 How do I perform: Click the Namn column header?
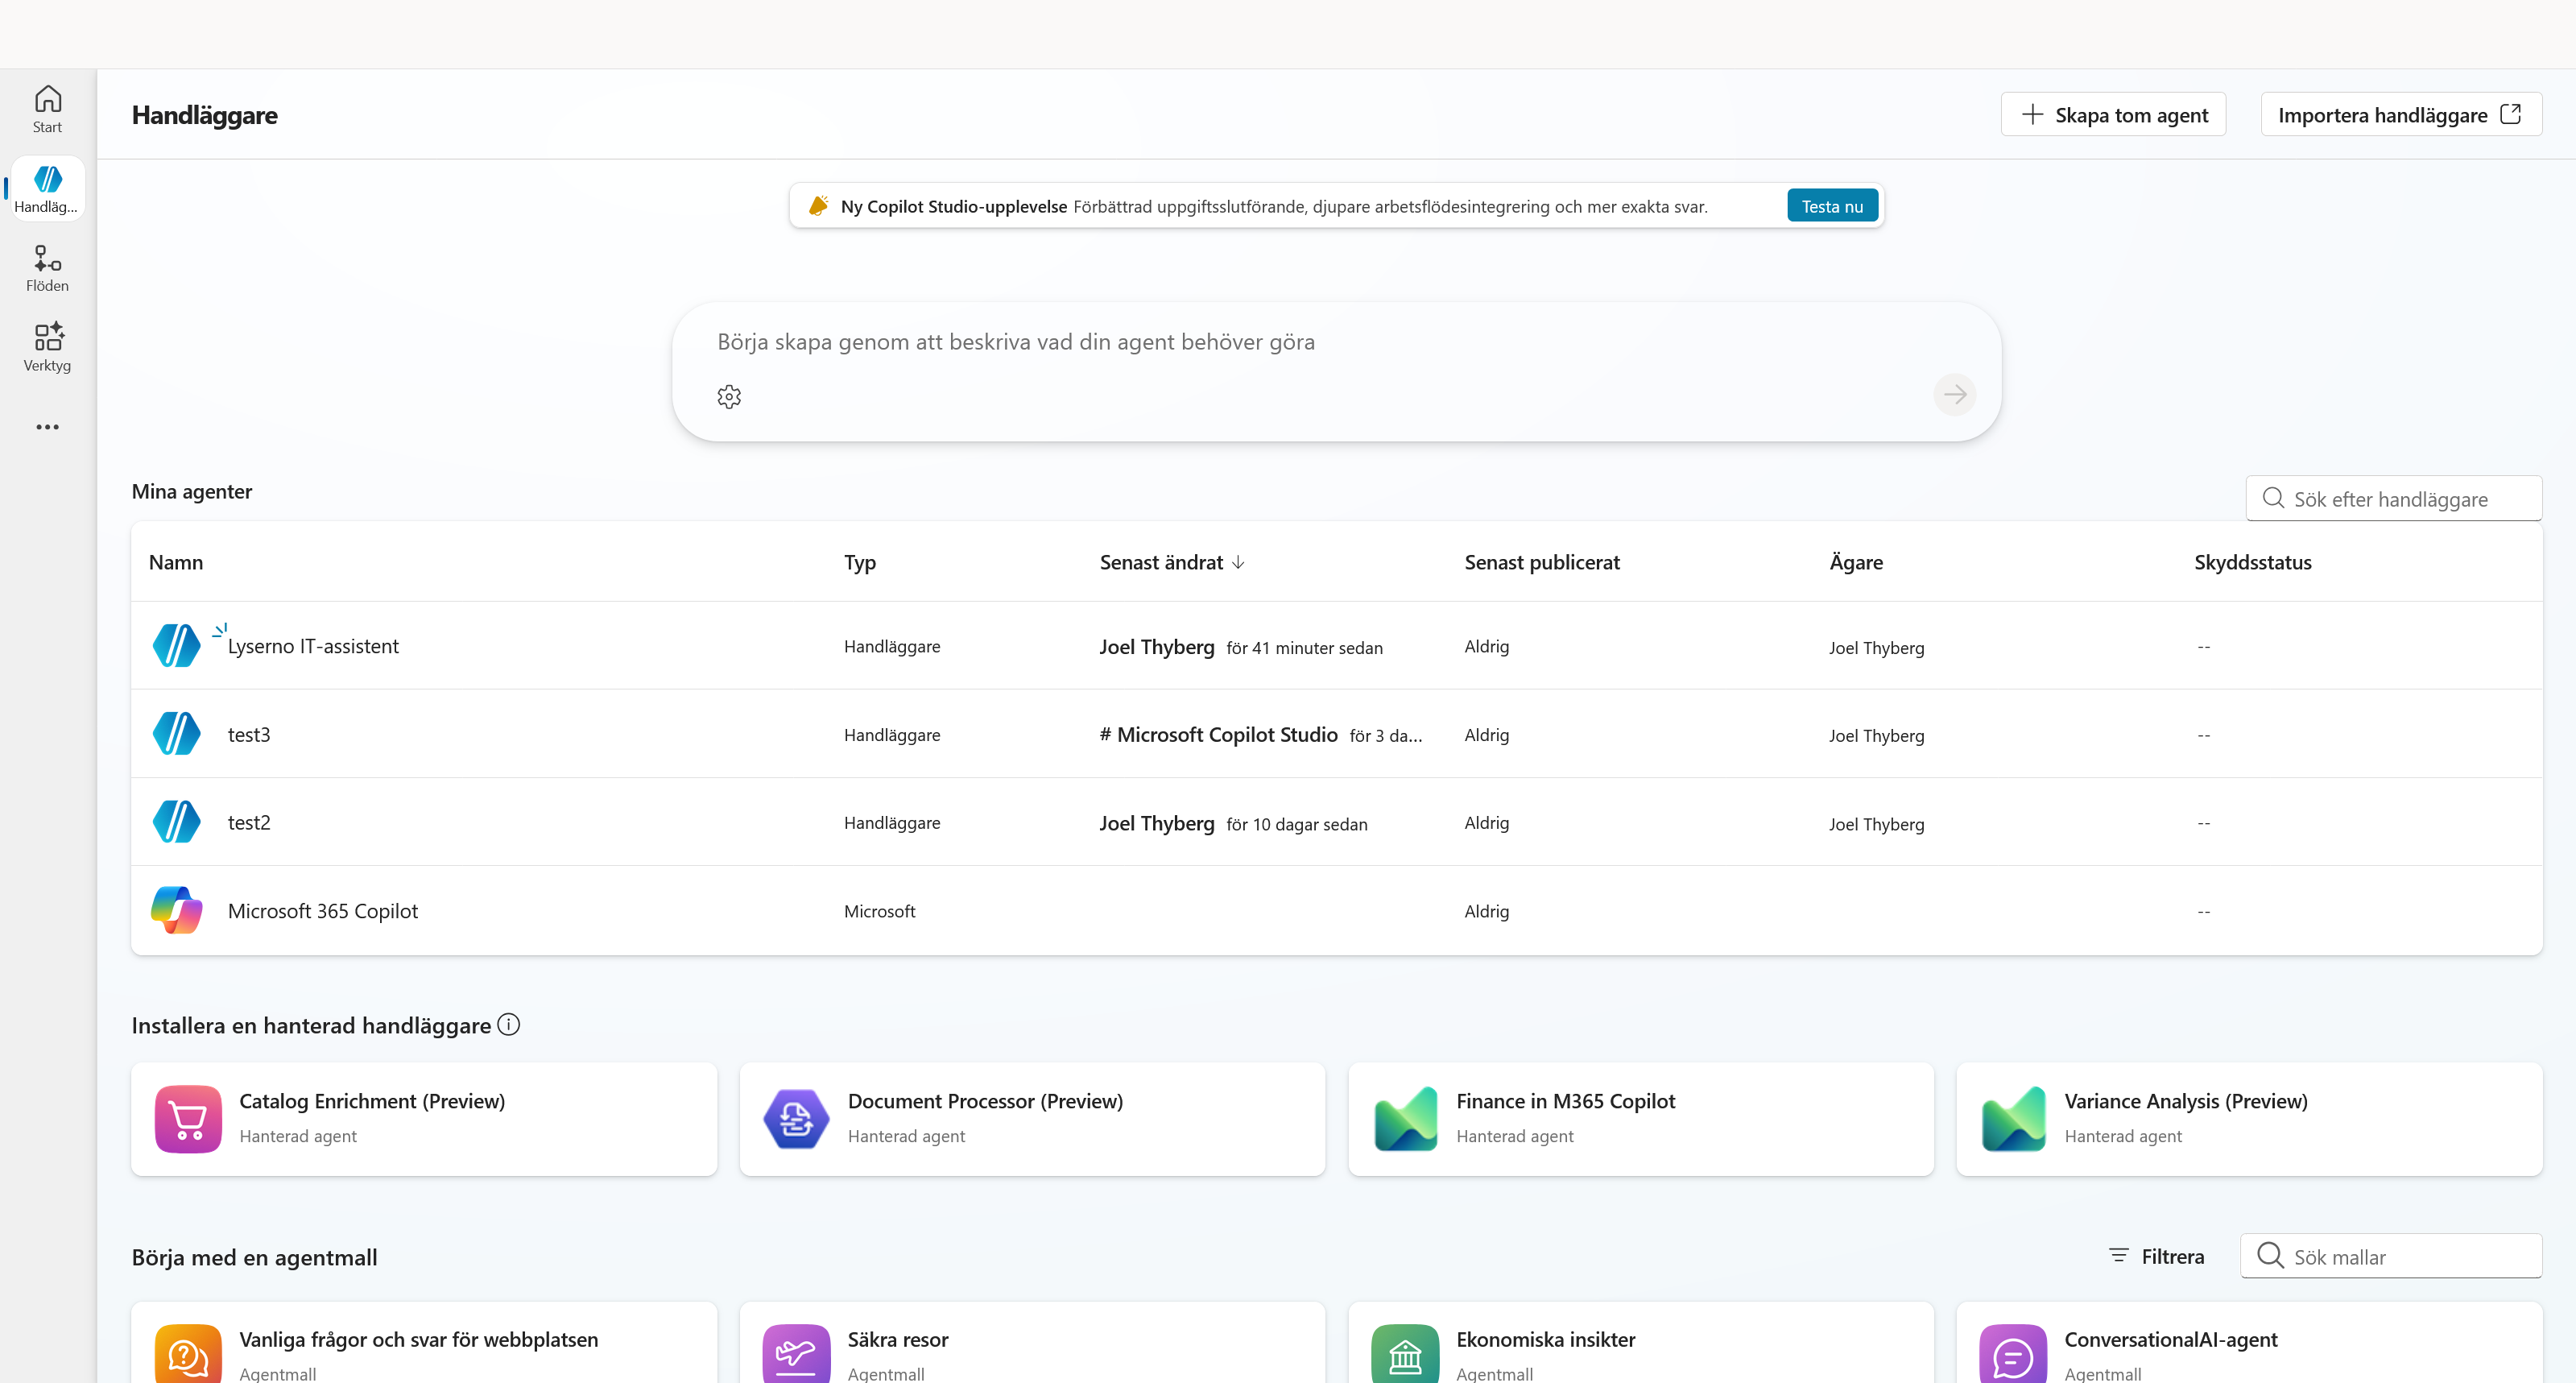(x=176, y=562)
